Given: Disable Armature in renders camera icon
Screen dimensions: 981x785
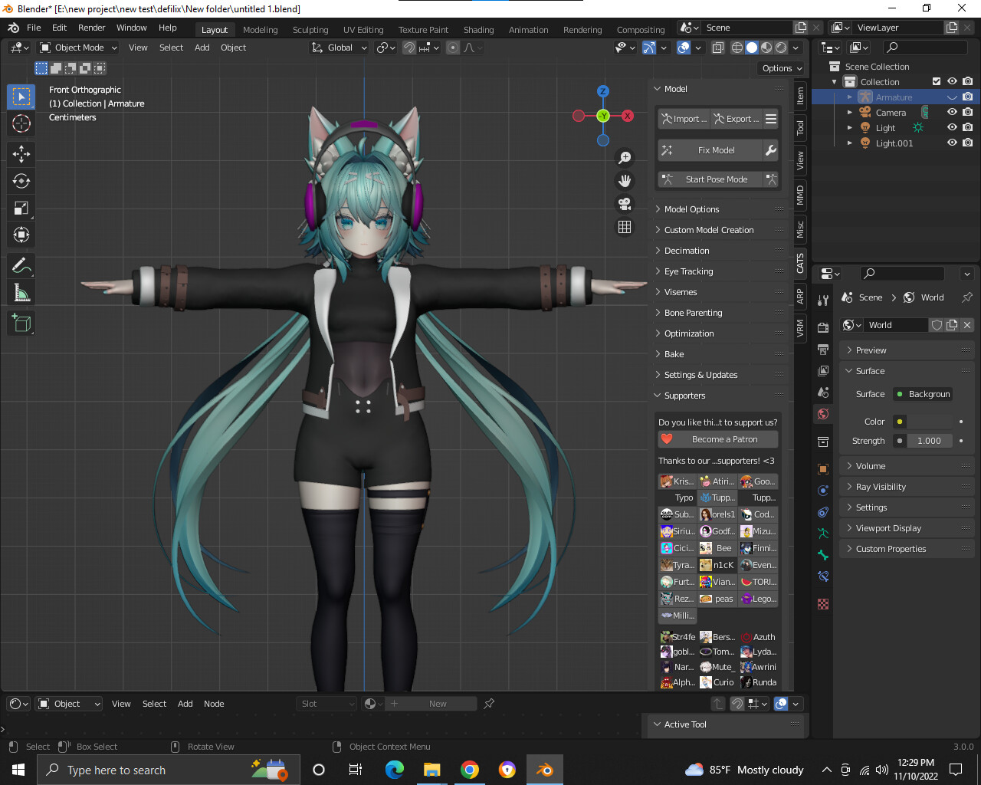Looking at the screenshot, I should click(x=968, y=97).
